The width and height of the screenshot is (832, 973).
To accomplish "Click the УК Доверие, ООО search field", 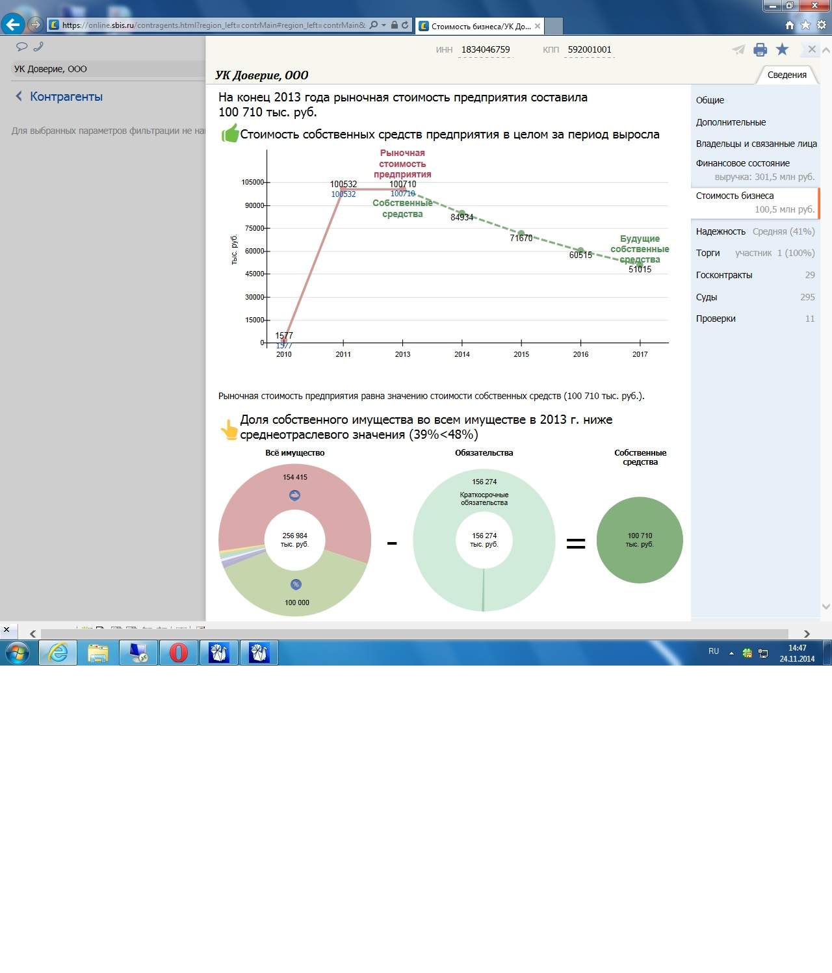I will point(108,69).
